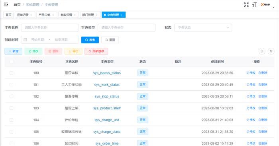Click the 刷新缓存 refresh cache button
Viewport: 279px width, 146px height.
click(96, 51)
